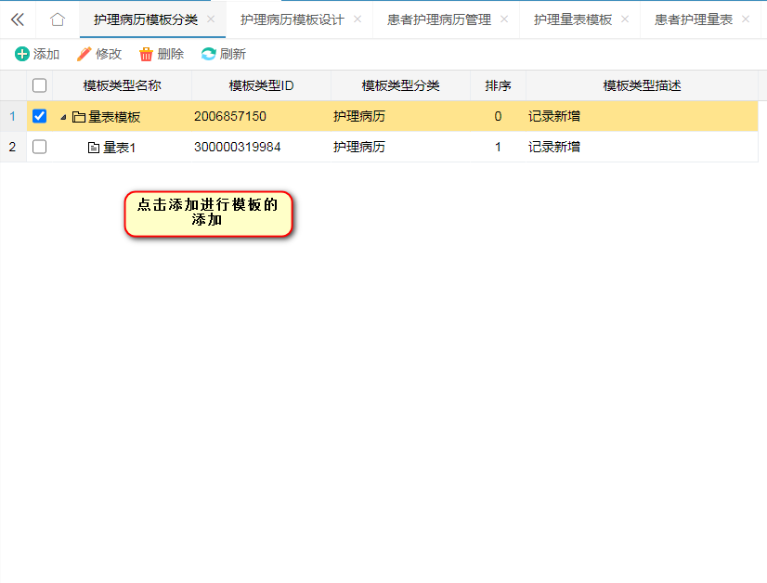Close the 患者护理病历管理 tab
The image size is (767, 583).
(x=504, y=19)
